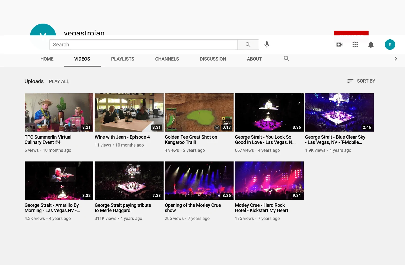Open the Sort By dropdown
This screenshot has width=405, height=265.
pos(361,81)
